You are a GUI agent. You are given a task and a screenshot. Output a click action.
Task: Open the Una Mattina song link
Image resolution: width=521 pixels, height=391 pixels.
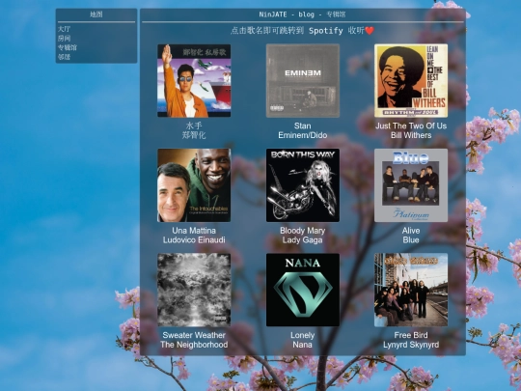coord(194,231)
